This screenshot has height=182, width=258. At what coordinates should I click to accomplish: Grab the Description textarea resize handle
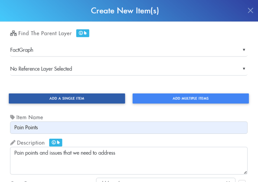click(x=245, y=172)
